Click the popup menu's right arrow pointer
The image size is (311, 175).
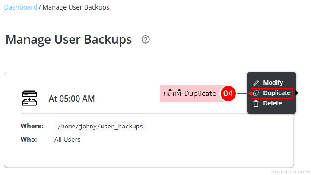pos(297,93)
